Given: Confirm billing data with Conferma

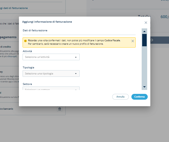Looking at the screenshot, I should click(139, 97).
